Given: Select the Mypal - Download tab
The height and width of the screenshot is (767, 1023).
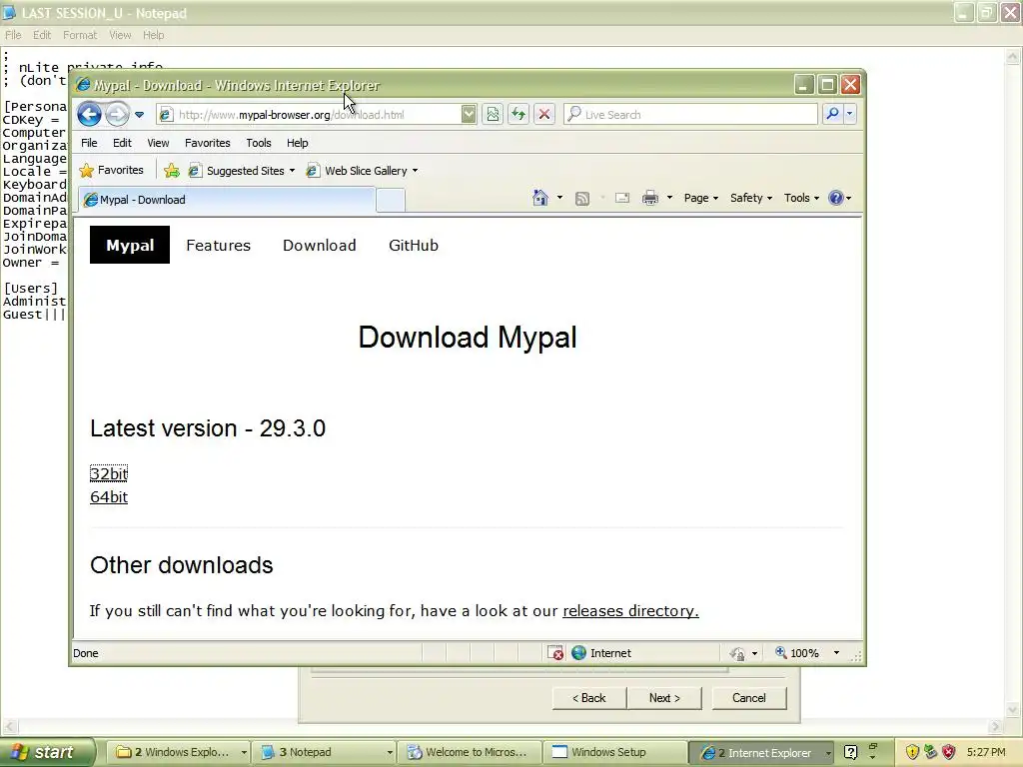Looking at the screenshot, I should [227, 200].
